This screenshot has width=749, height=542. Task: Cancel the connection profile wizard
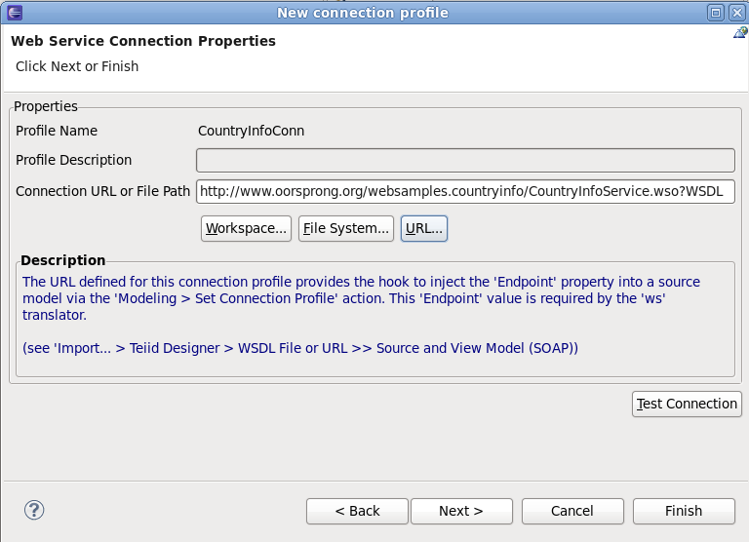[x=572, y=511]
